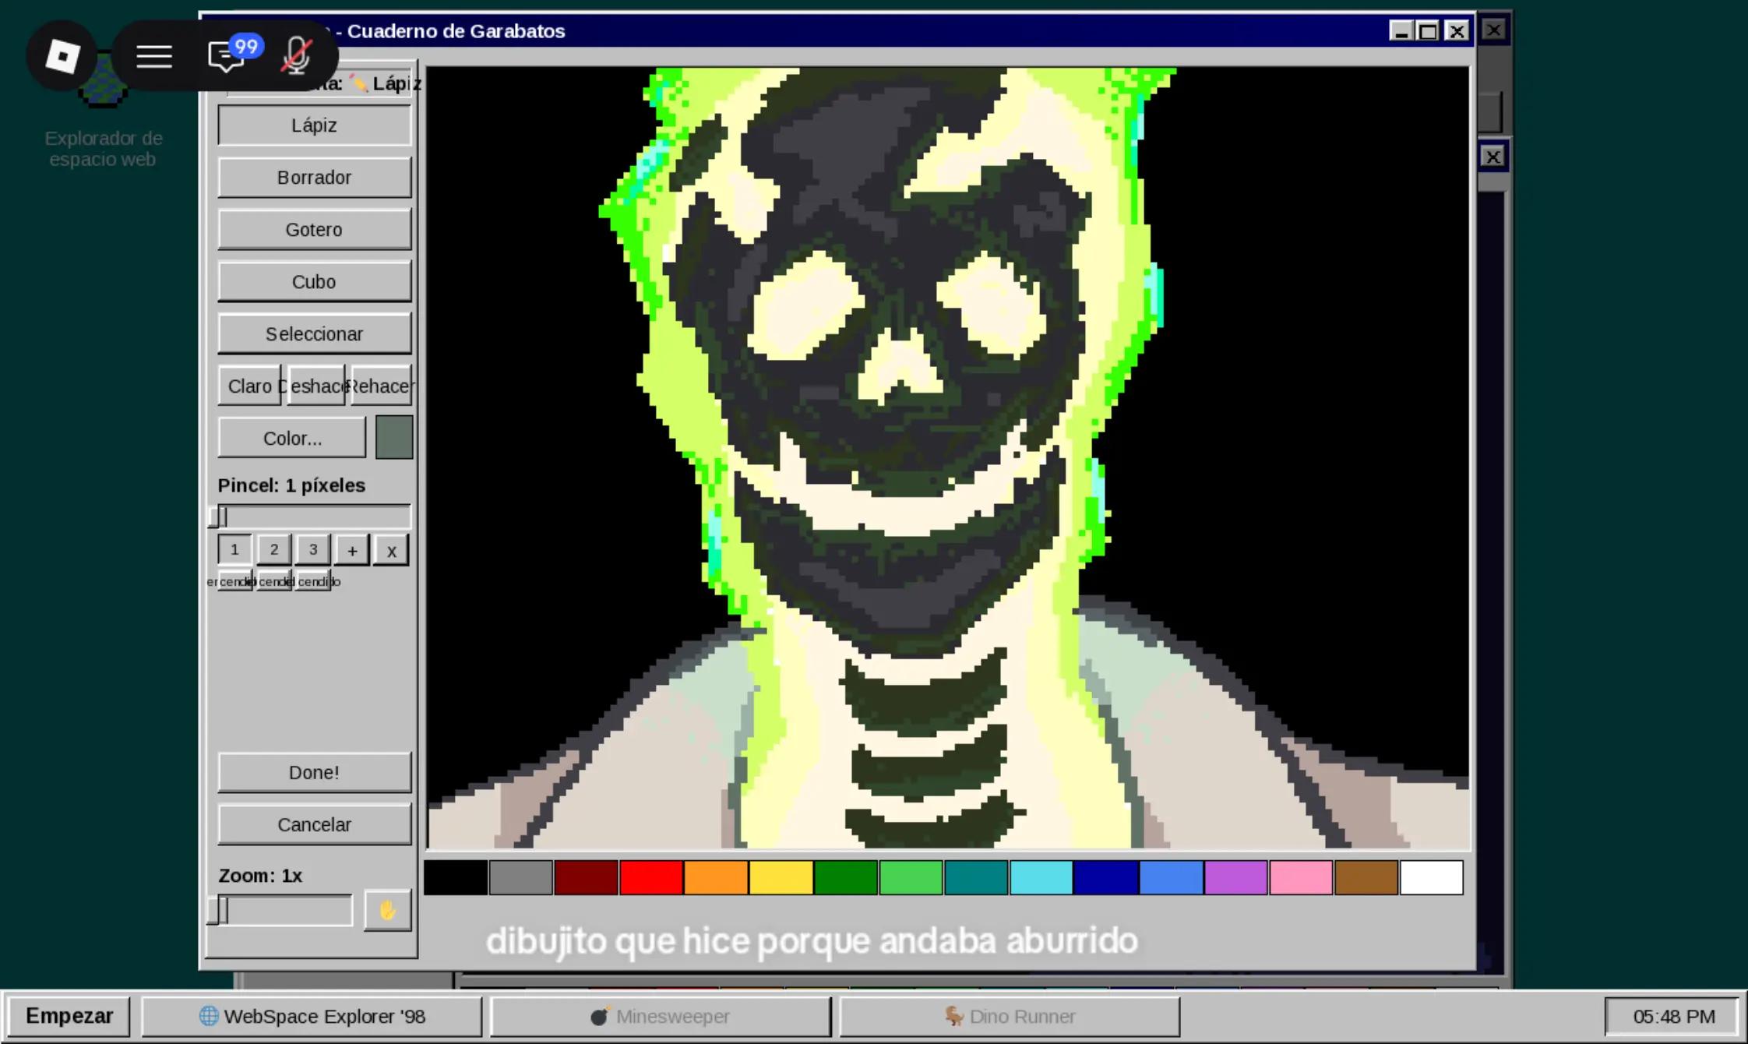
Task: Pick light green from the palette
Action: tap(911, 878)
